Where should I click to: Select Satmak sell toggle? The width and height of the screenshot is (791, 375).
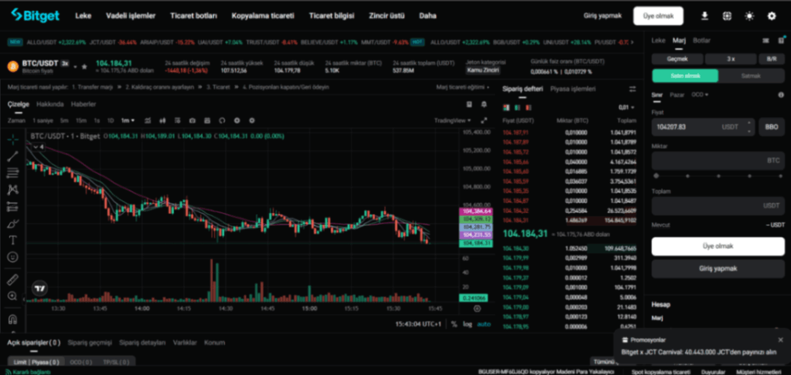click(751, 76)
